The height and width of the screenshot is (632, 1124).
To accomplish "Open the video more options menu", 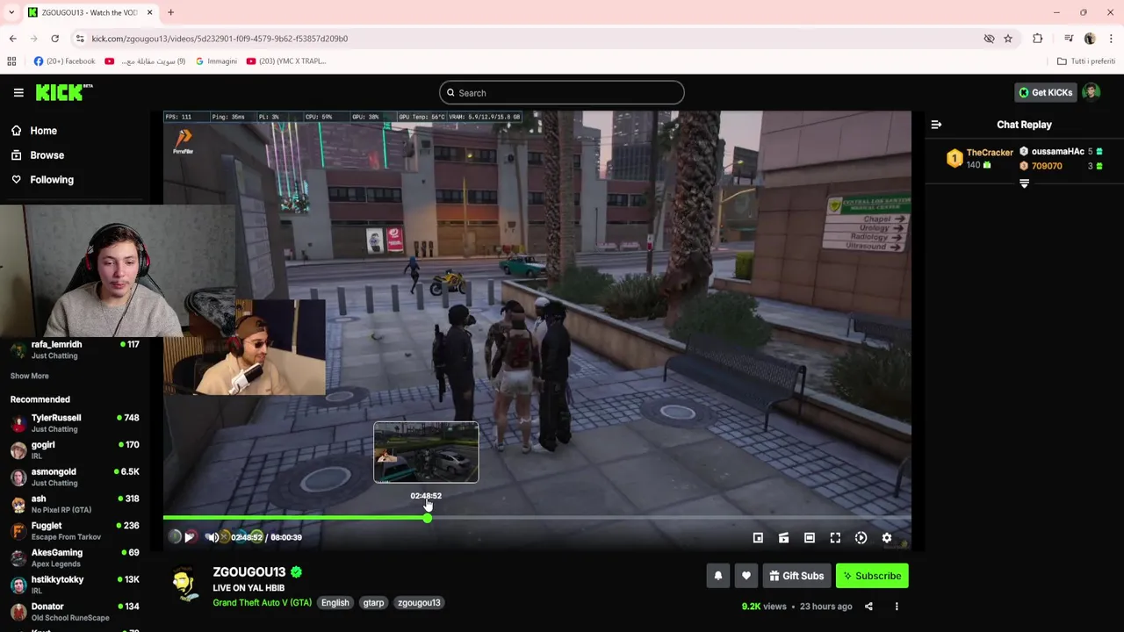I will tap(897, 607).
